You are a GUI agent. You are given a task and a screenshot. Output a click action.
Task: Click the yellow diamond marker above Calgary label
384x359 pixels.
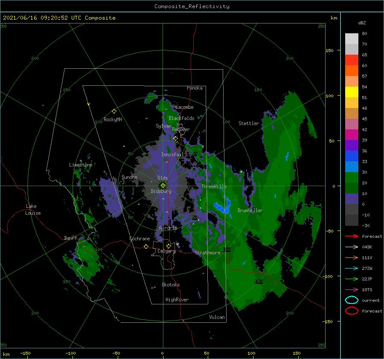[x=169, y=246]
